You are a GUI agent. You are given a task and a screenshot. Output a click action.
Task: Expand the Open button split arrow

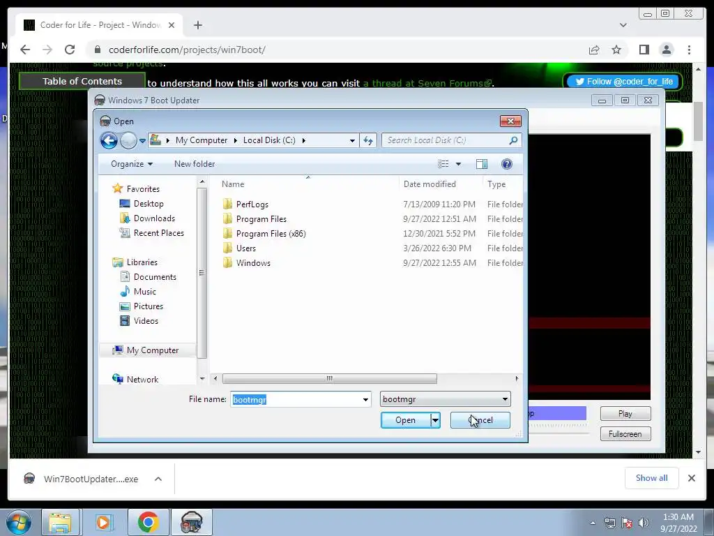[435, 420]
